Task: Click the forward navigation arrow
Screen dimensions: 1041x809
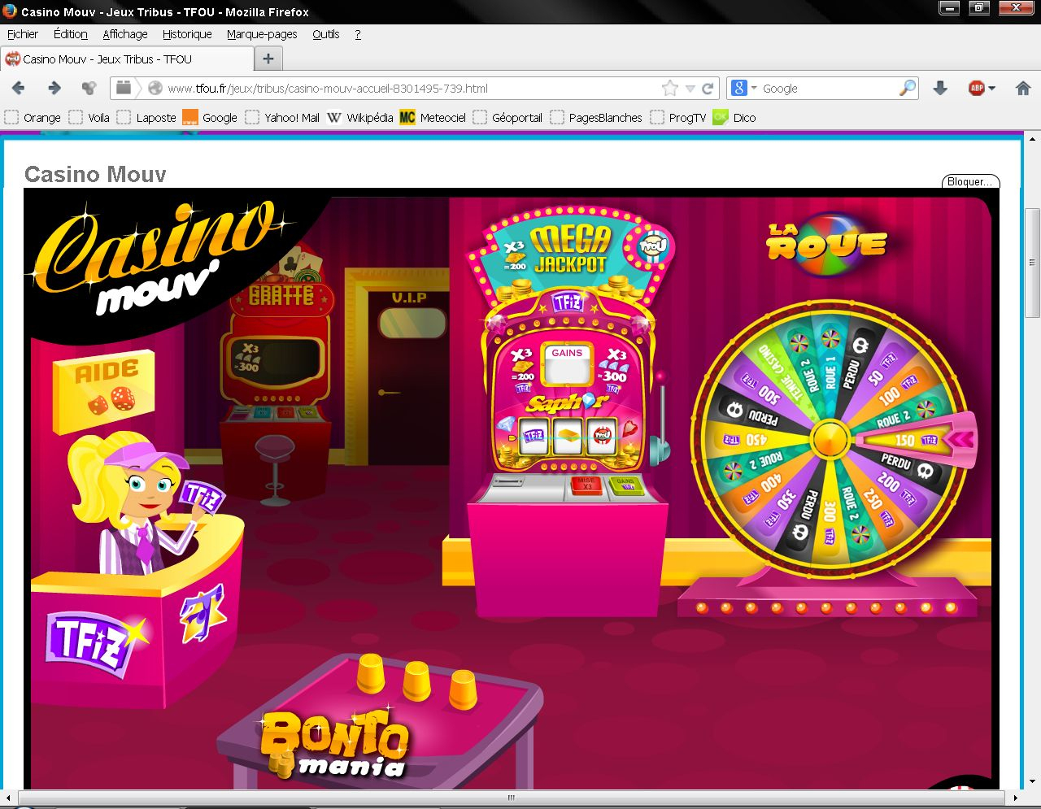Action: pos(54,89)
